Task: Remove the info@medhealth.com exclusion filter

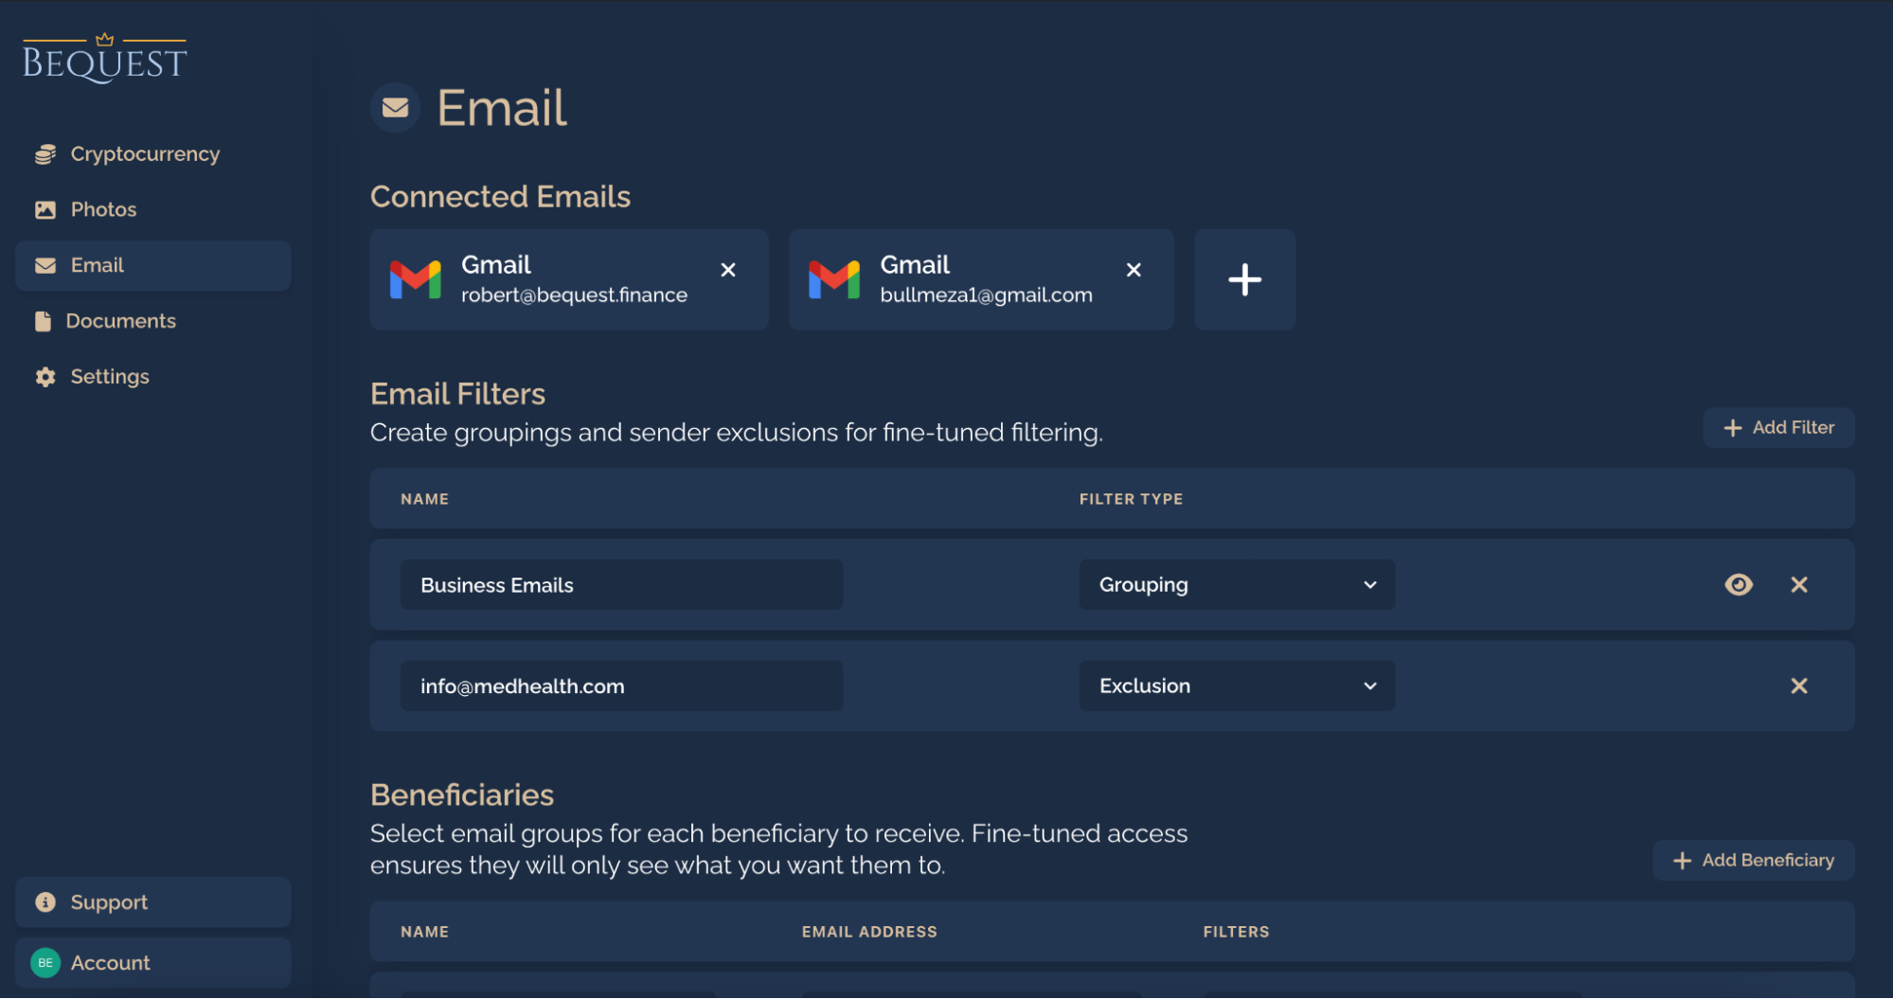Action: 1798,686
